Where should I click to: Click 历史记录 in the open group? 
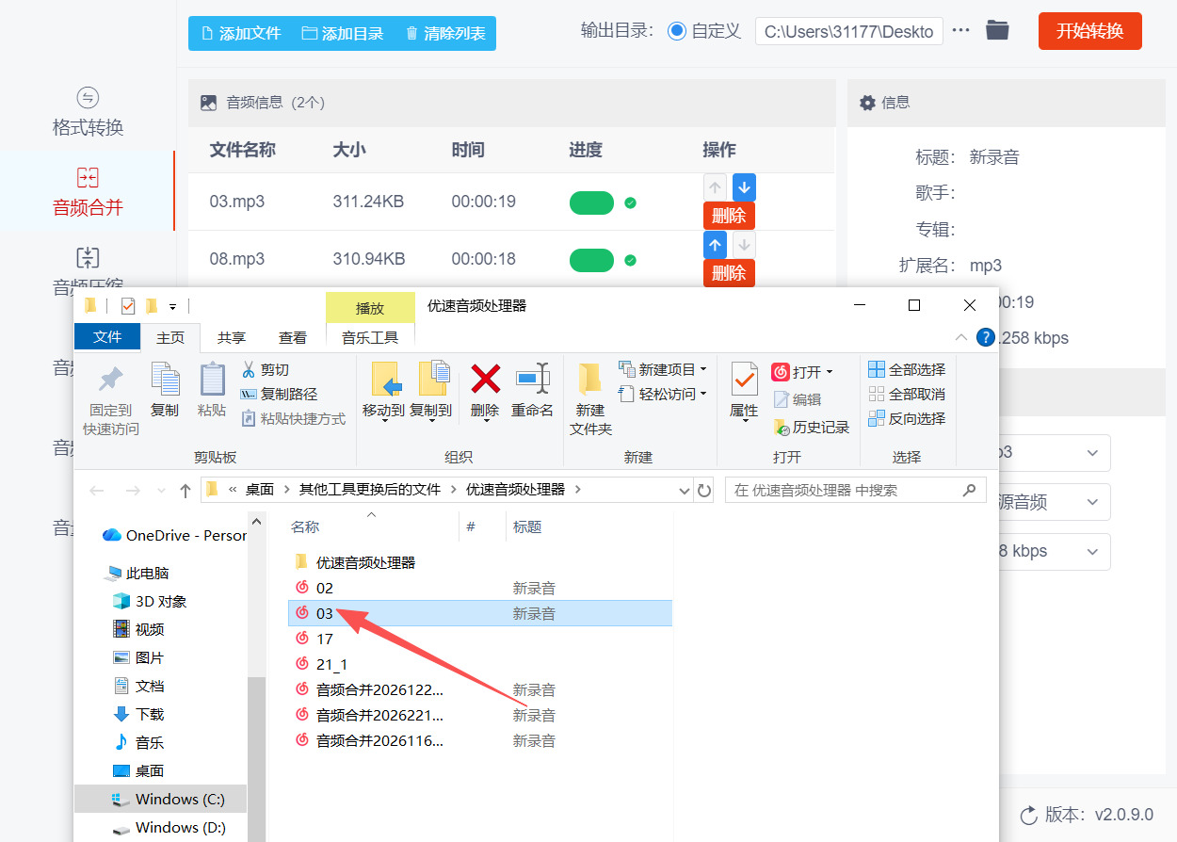(x=812, y=427)
